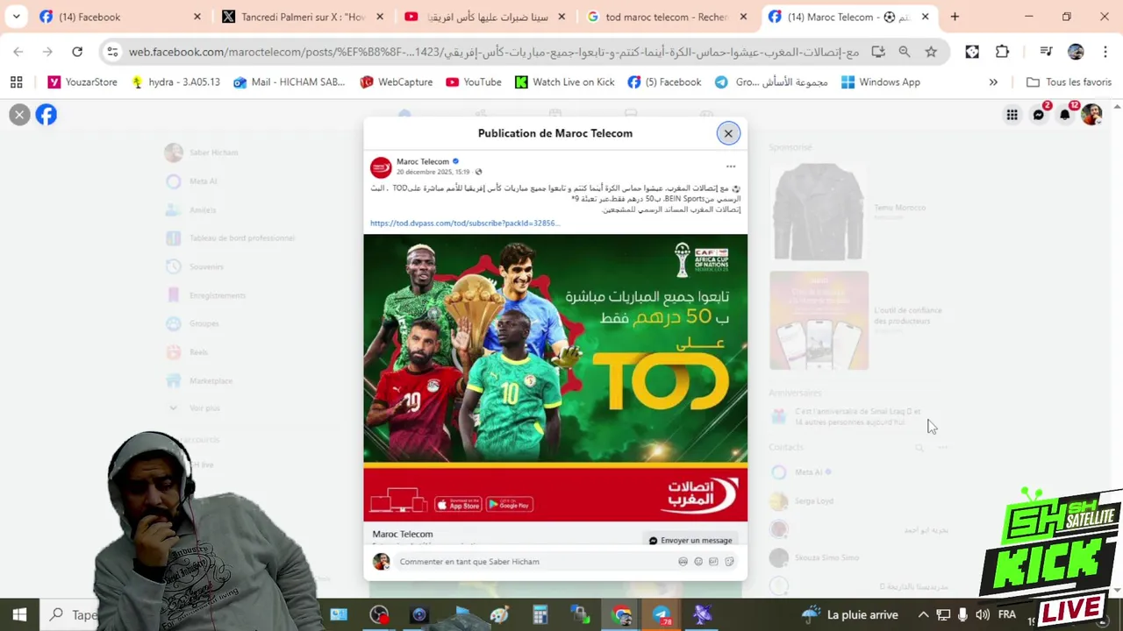The image size is (1123, 631).
Task: Reload the current page
Action: pyautogui.click(x=77, y=52)
